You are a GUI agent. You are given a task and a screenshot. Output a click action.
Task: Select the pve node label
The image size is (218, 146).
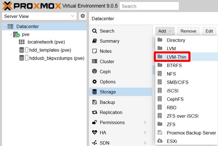click(x=26, y=35)
